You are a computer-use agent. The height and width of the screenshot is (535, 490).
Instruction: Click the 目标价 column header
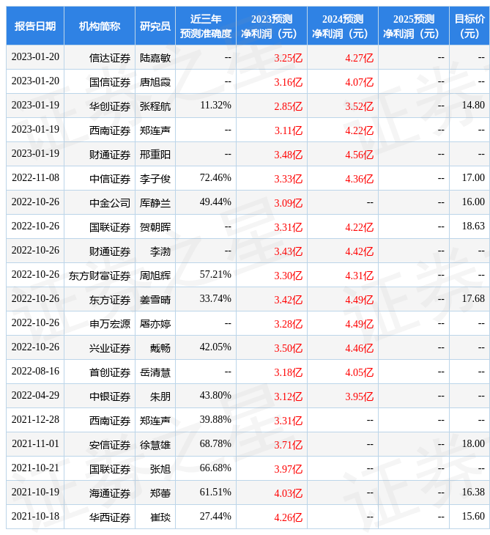pos(469,26)
